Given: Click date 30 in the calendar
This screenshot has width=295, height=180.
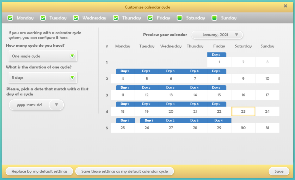Looking at the screenshot, I should coord(243,128).
